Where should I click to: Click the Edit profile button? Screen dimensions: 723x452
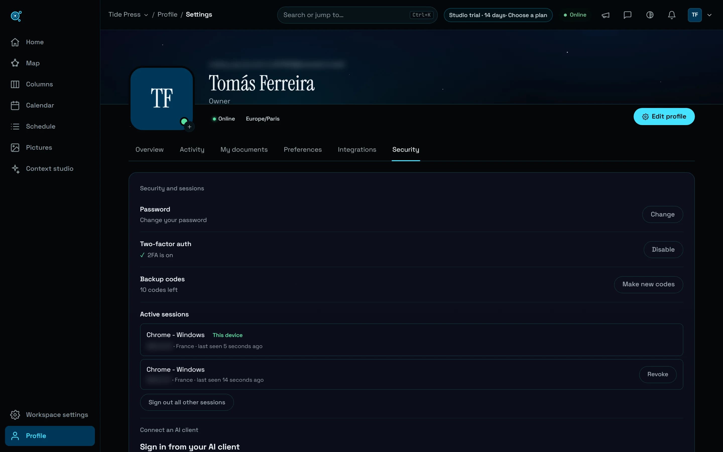664,117
